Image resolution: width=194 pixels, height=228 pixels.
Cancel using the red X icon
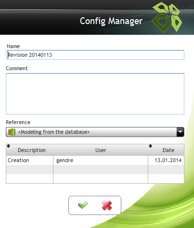coord(107,205)
